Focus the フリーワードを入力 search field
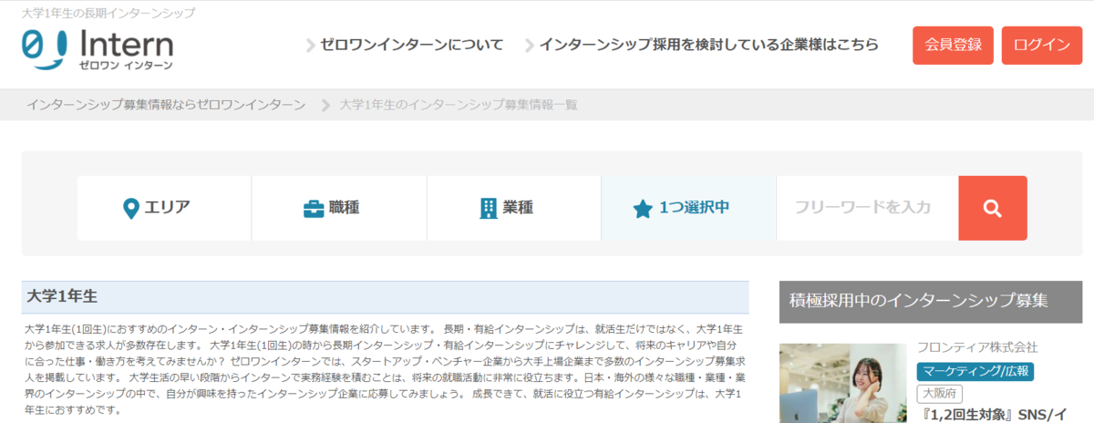 point(867,208)
